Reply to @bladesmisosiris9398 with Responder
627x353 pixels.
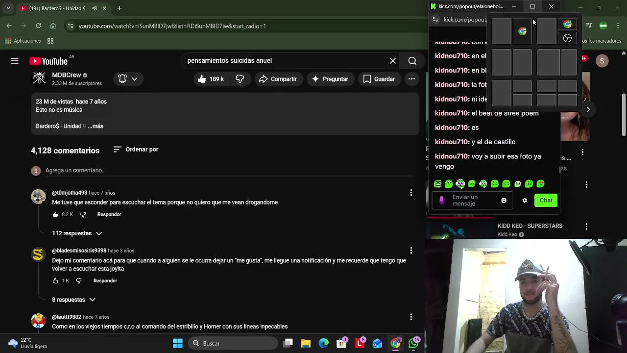tap(105, 280)
